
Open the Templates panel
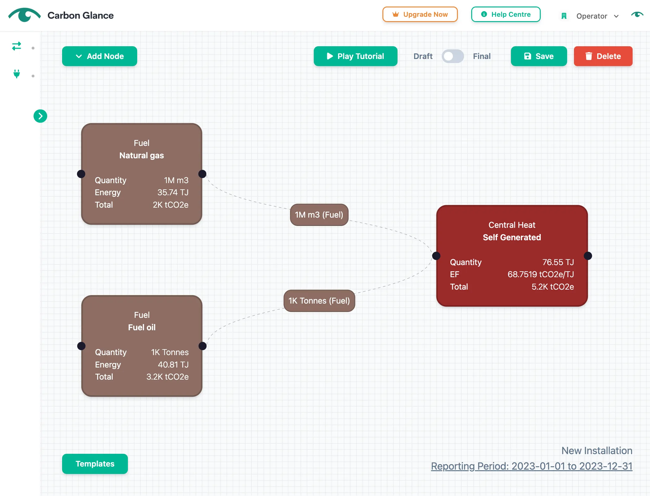pyautogui.click(x=95, y=464)
